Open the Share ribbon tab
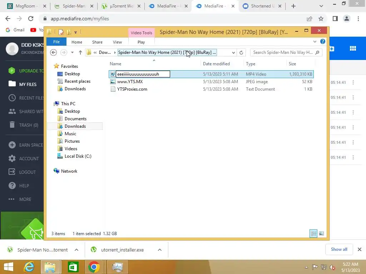This screenshot has width=366, height=274. coord(97,42)
